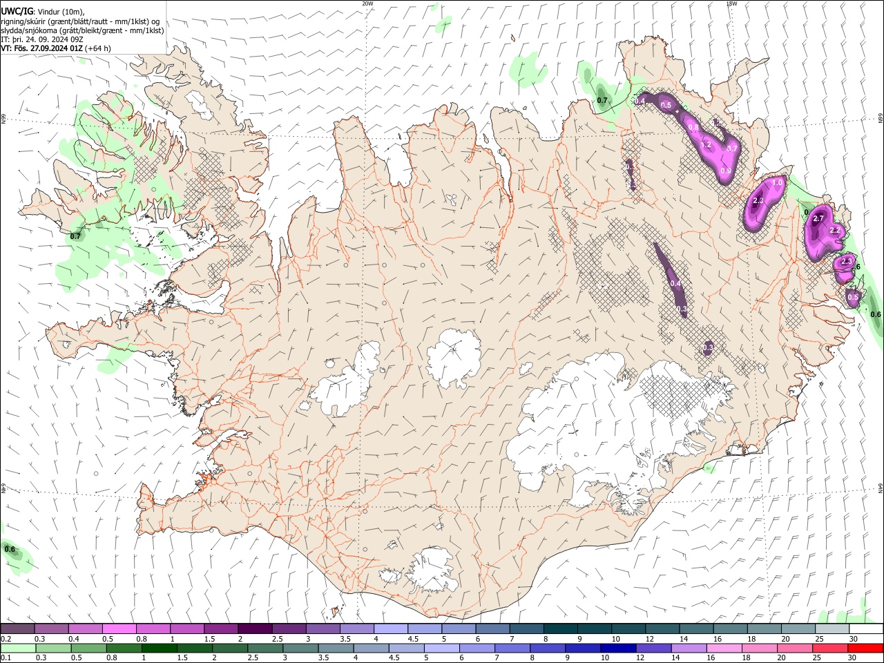
Task: Click the 0.6 rain value in the southwest ocean
Action: [10, 550]
